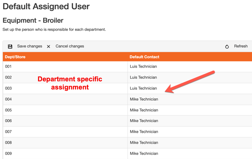Viewport: 252px width, 159px height.
Task: Change Default Contact for department 005
Action: tap(190, 110)
